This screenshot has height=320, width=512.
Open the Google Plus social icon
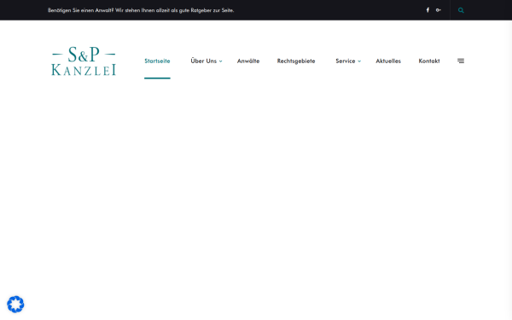[439, 10]
